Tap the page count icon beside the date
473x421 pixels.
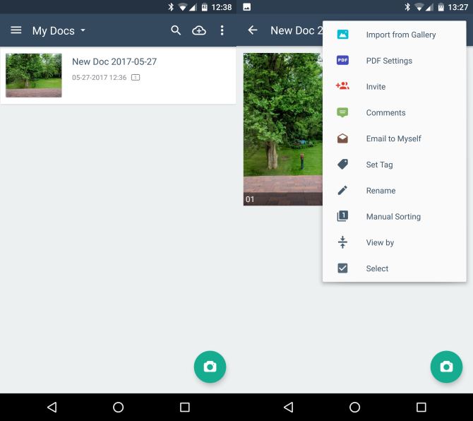(136, 78)
